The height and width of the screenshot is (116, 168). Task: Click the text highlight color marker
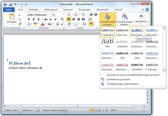[35, 24]
